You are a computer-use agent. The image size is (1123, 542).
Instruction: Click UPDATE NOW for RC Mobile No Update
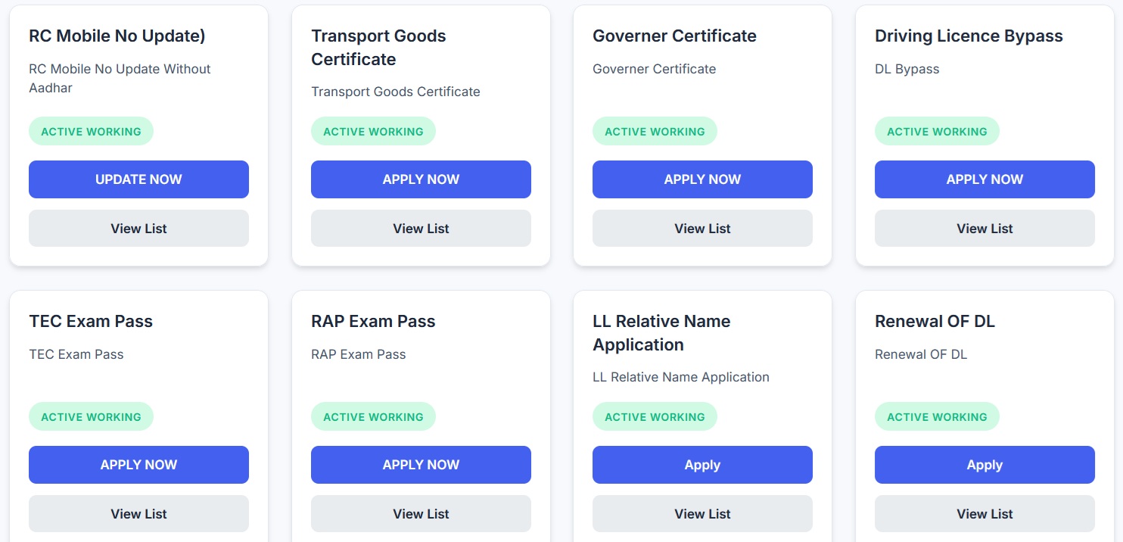click(x=138, y=179)
